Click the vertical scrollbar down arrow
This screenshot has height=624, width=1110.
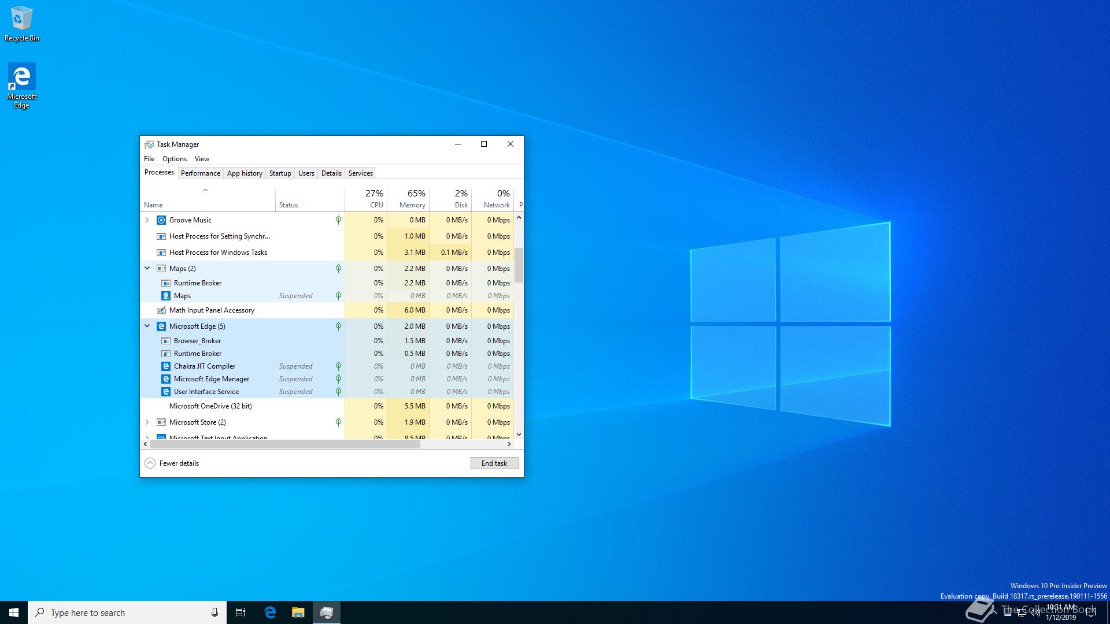pyautogui.click(x=519, y=434)
